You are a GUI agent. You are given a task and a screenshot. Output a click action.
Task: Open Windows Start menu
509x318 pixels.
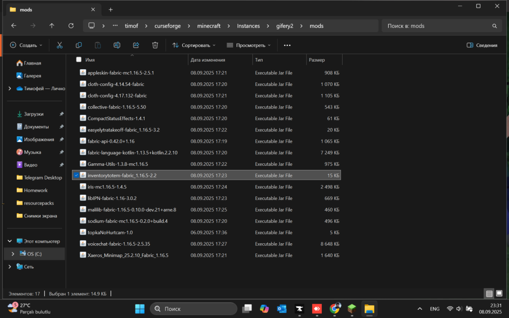pyautogui.click(x=140, y=309)
